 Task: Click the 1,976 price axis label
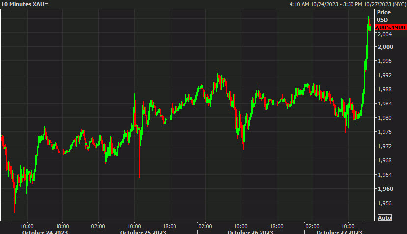tap(385, 132)
